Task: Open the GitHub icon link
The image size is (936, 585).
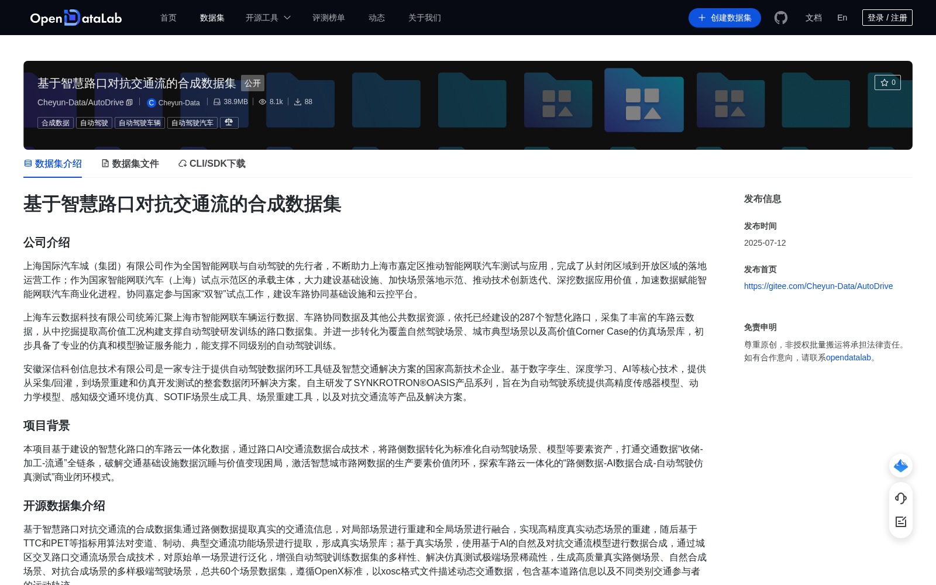Action: [781, 18]
